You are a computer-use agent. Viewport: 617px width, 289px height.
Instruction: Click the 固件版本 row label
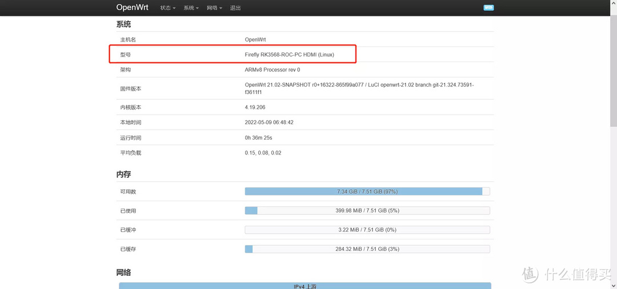[x=131, y=89]
